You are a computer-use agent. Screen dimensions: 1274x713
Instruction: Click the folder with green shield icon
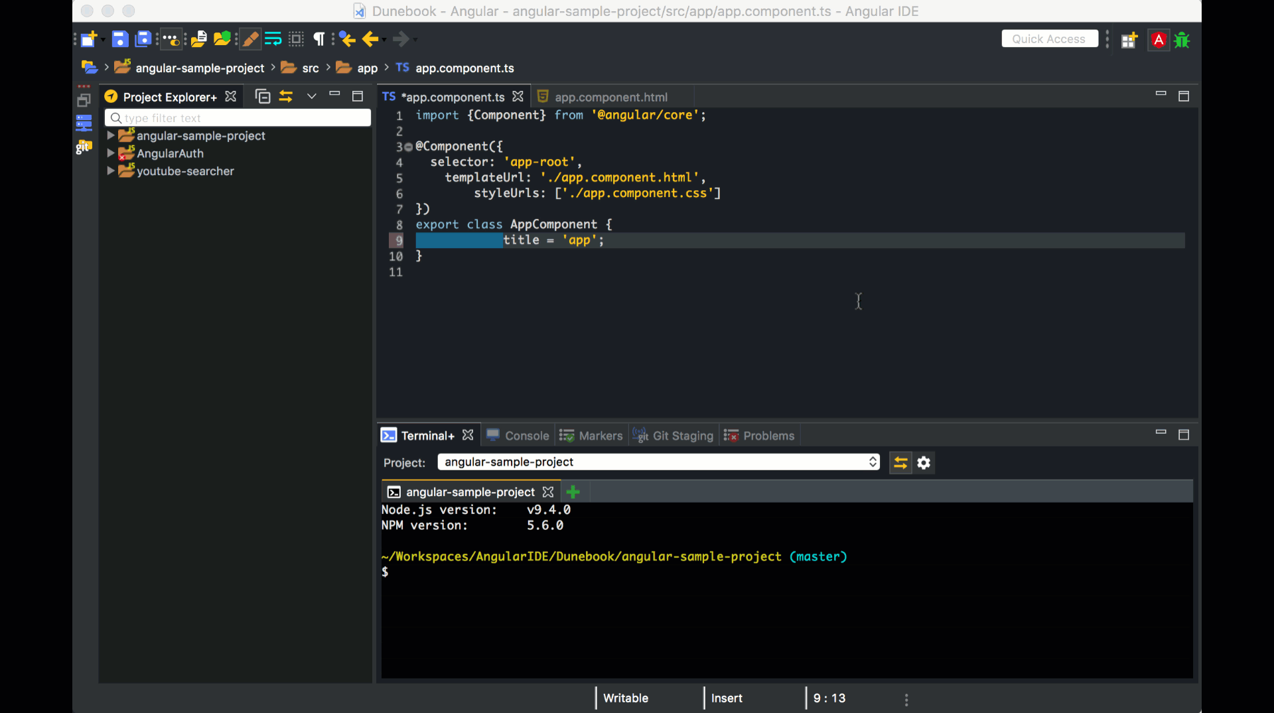click(222, 40)
